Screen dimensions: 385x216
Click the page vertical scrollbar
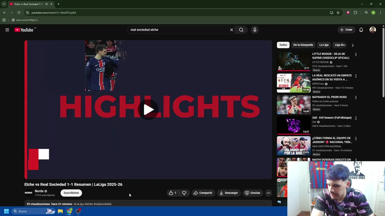pyautogui.click(x=383, y=63)
